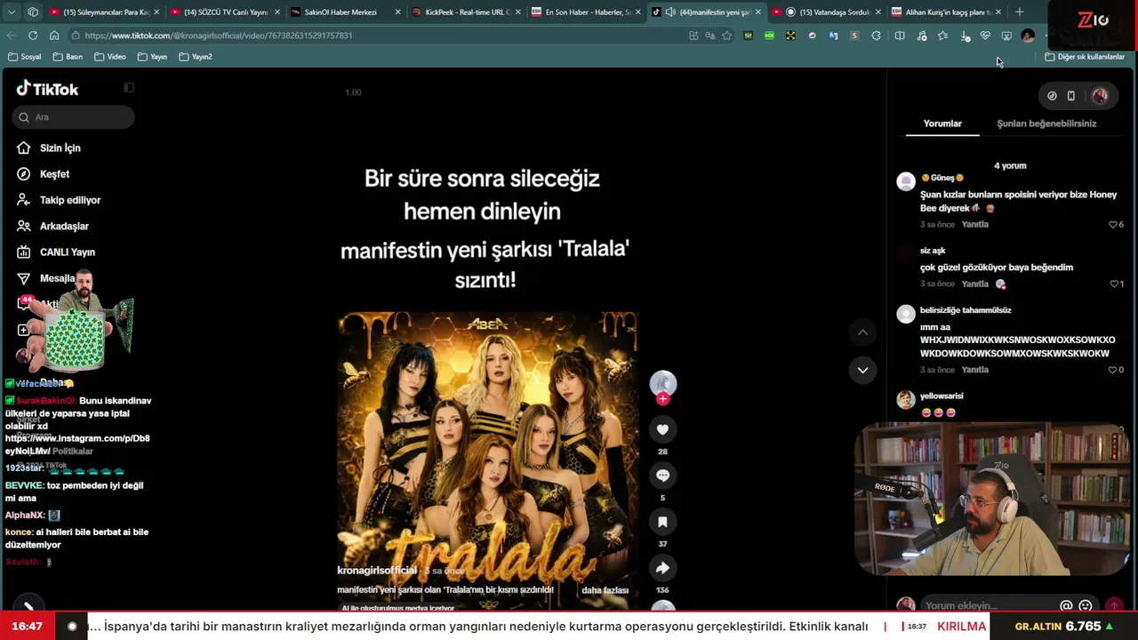The image size is (1138, 640).
Task: Open the Basın bookmarks folder
Action: coord(68,57)
